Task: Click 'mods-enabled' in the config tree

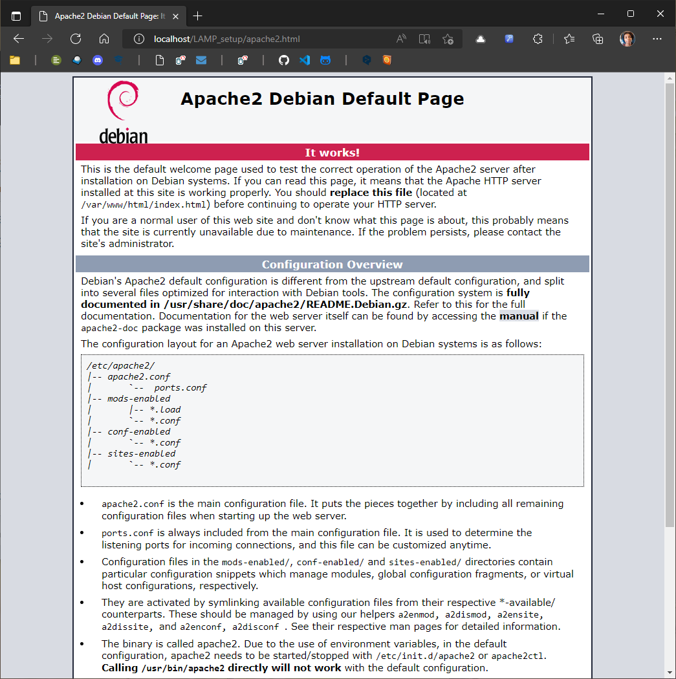Action: 138,399
